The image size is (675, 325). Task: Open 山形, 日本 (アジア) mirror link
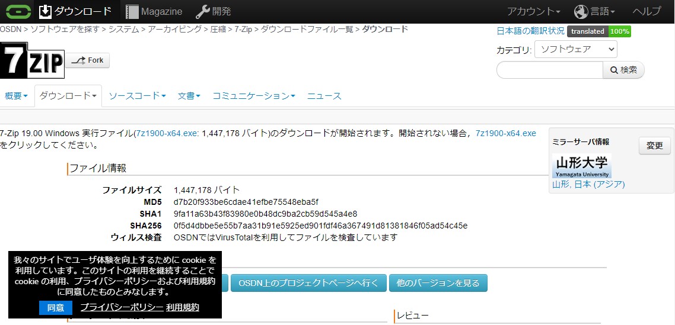click(588, 185)
